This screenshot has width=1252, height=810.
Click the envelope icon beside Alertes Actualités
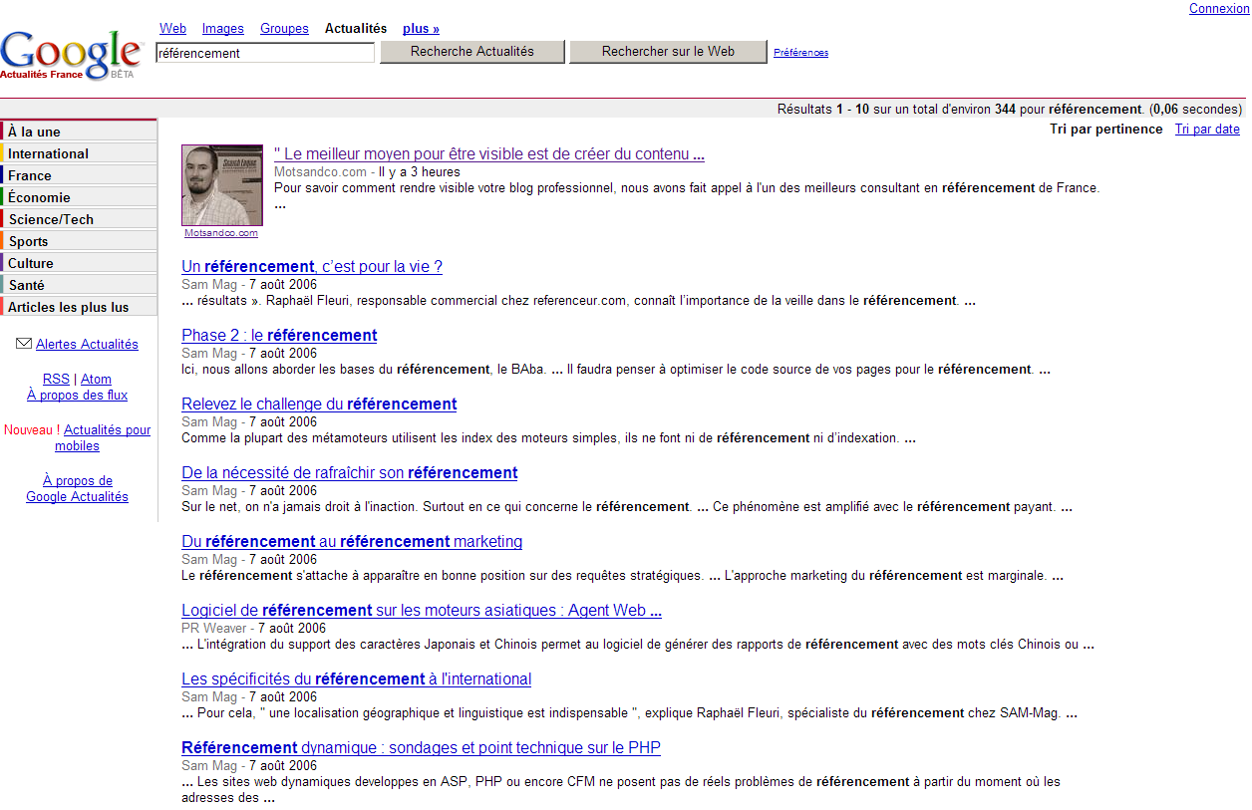24,344
